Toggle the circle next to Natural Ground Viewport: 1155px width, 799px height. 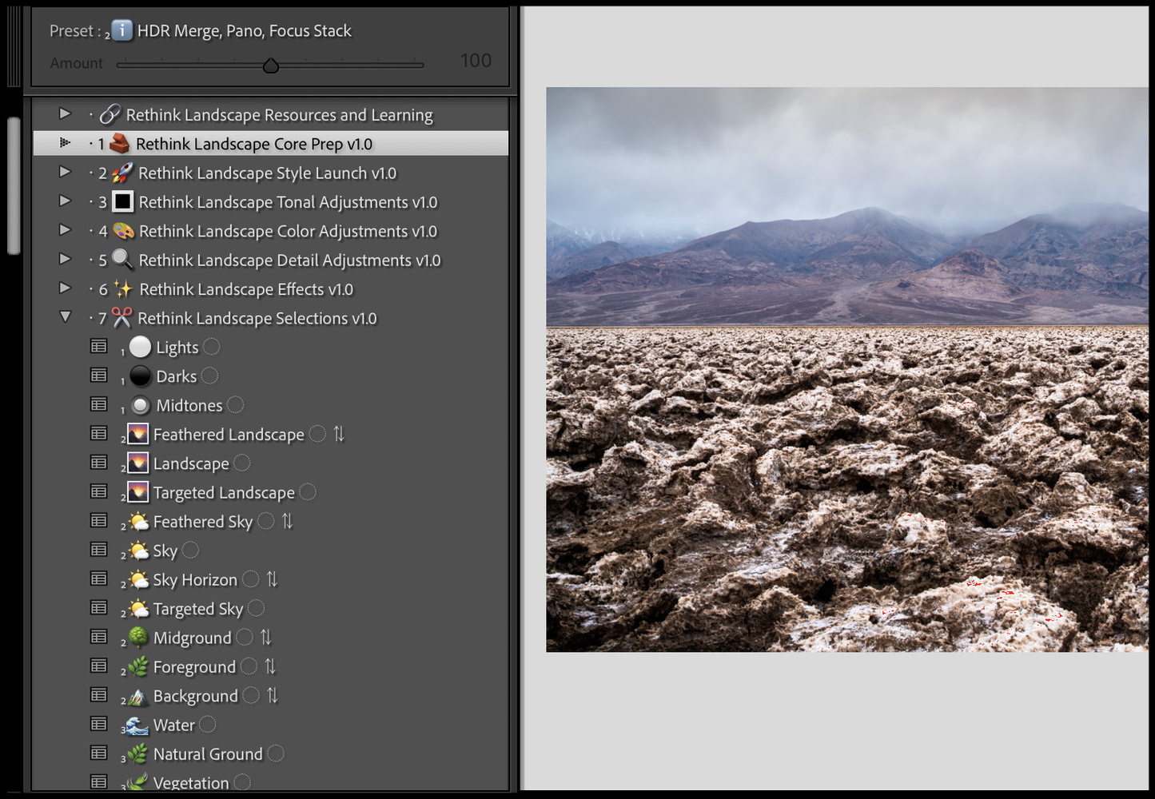[276, 753]
